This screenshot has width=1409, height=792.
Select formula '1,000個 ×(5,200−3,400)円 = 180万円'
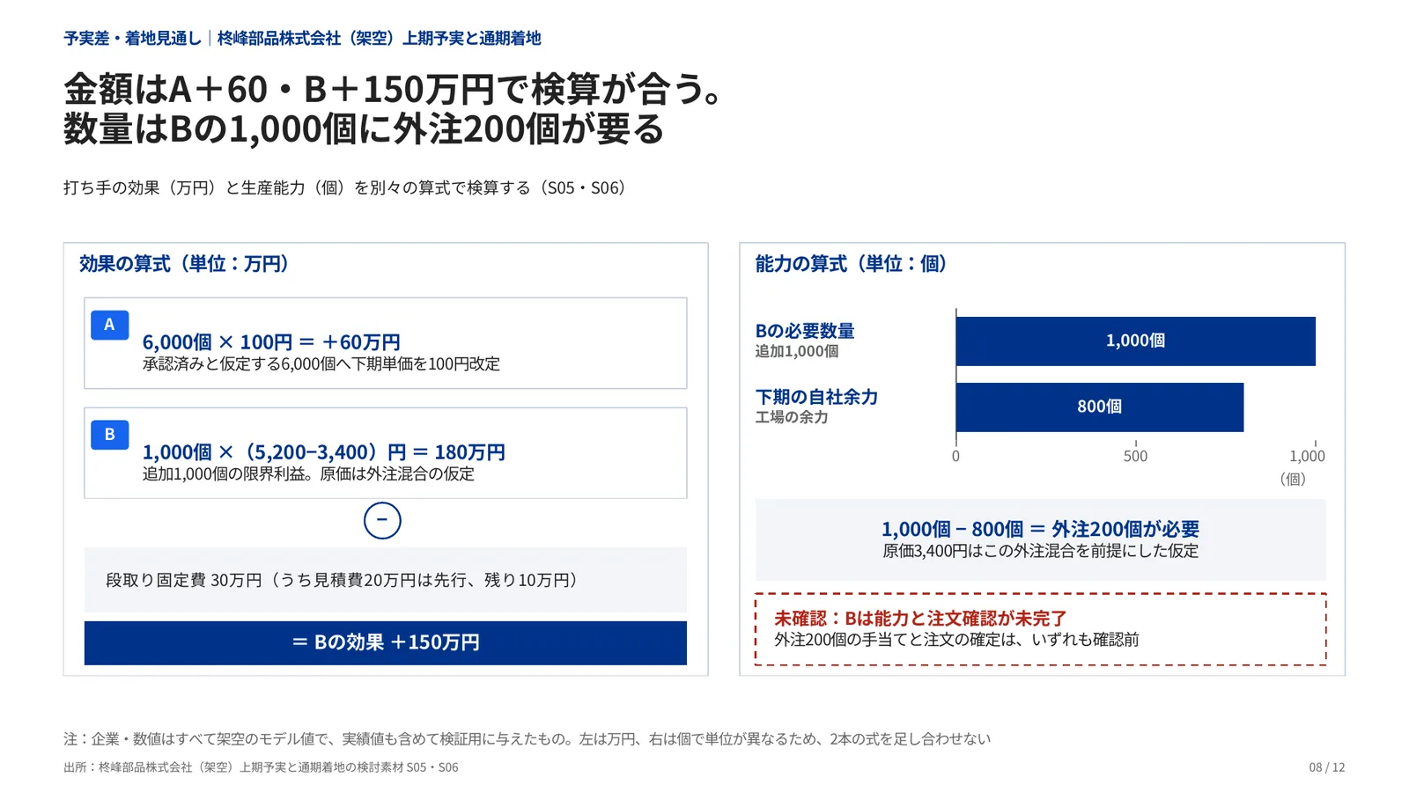tap(324, 451)
